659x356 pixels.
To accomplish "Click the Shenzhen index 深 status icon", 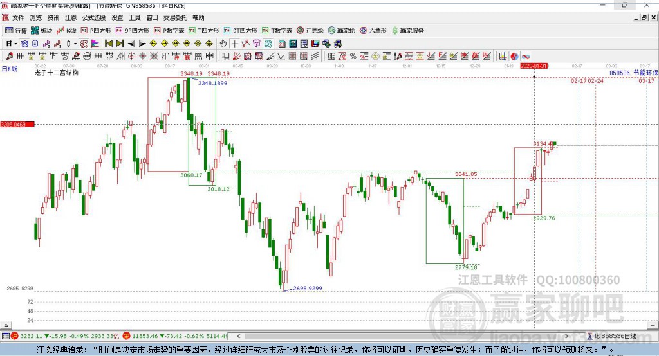I will tap(127, 336).
